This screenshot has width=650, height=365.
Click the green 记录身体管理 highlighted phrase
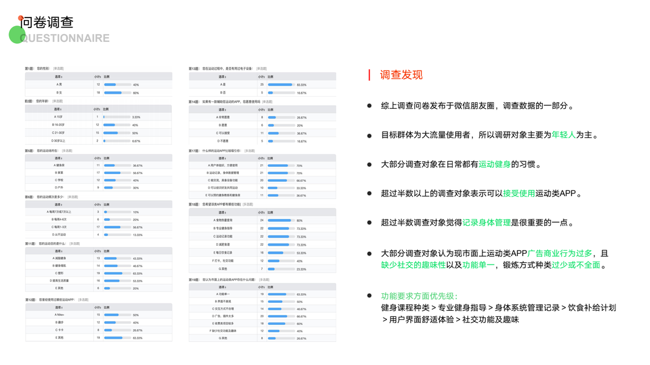486,223
